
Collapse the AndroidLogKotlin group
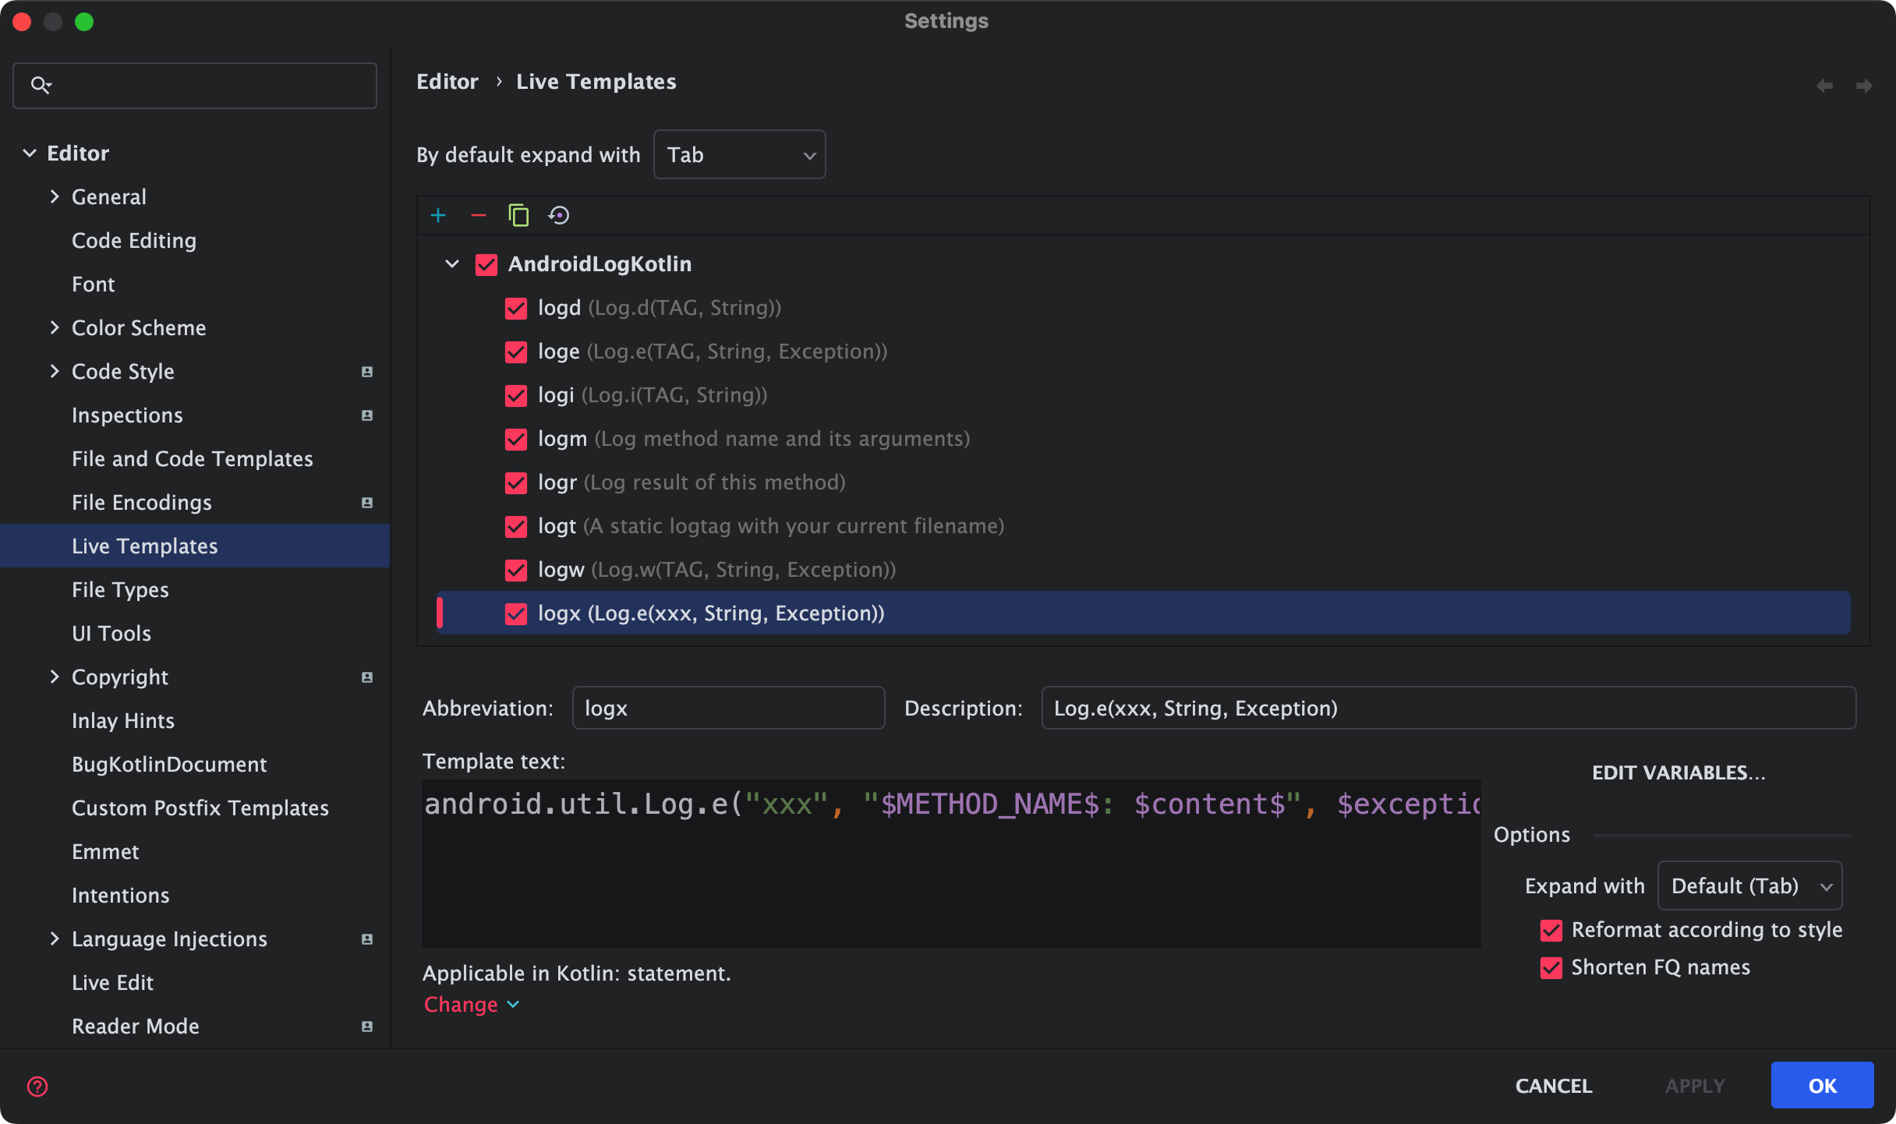point(452,264)
